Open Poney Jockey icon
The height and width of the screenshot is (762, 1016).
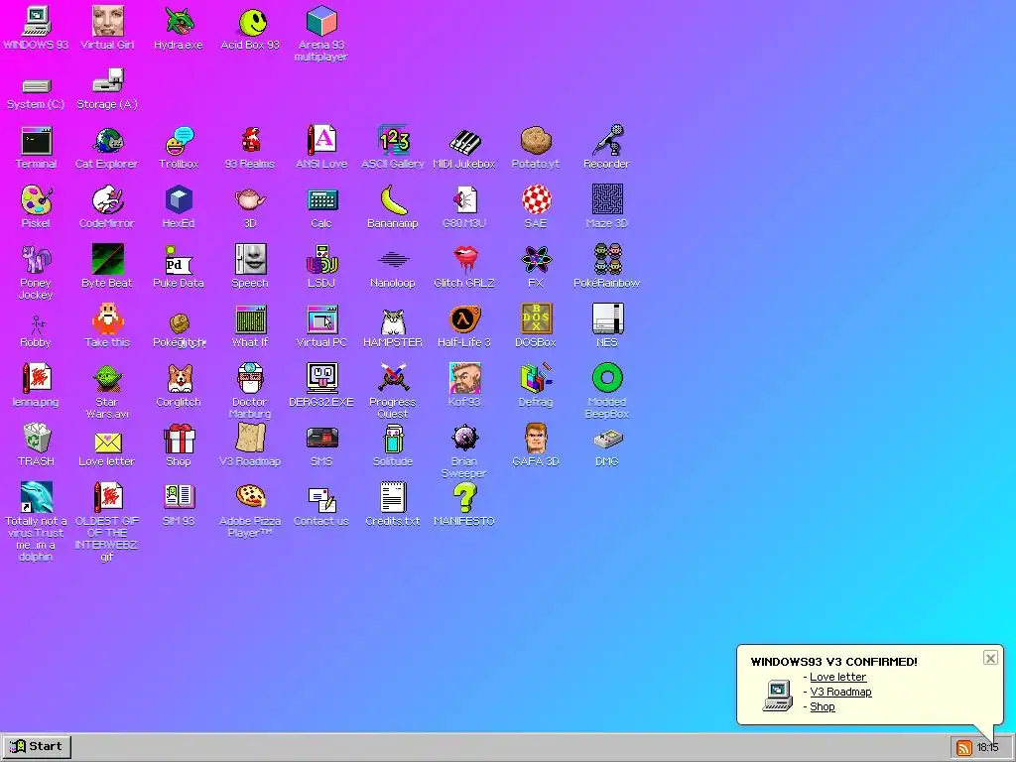coord(37,259)
